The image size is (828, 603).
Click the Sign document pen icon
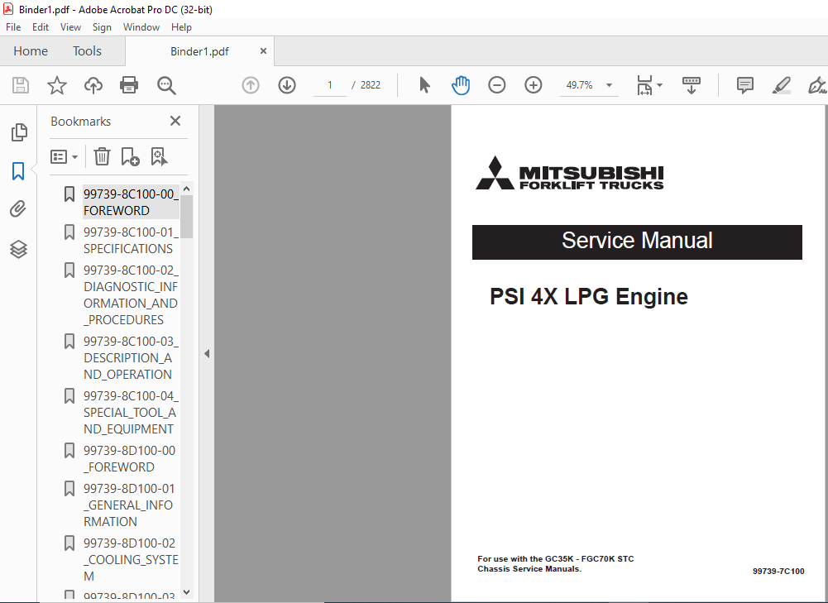click(817, 85)
